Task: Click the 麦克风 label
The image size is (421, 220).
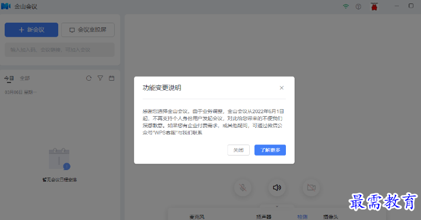Action: coord(197,217)
